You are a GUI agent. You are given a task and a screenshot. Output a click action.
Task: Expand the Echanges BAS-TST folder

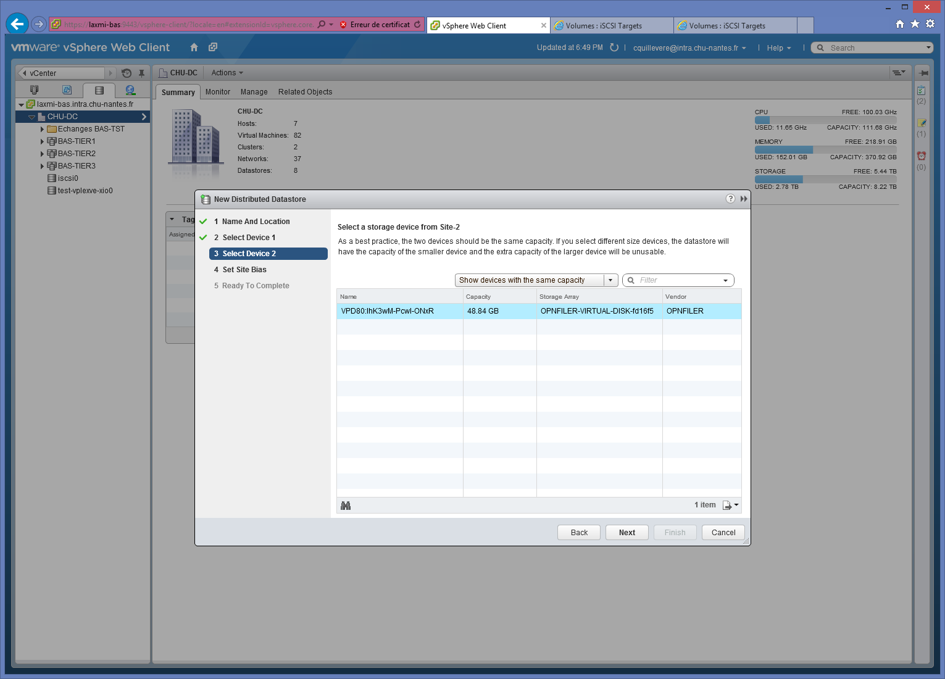click(42, 129)
